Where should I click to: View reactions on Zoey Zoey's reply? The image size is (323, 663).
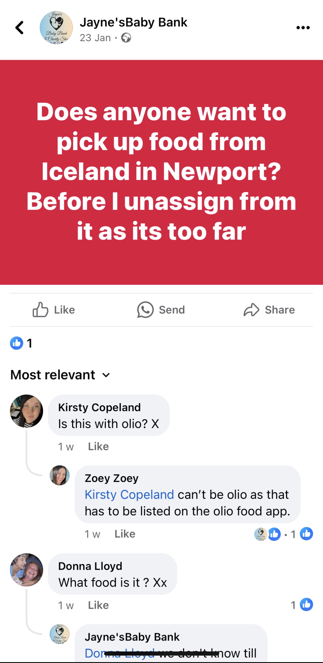(x=283, y=534)
